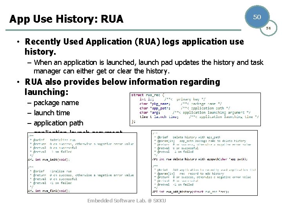Click the 'API int rua_init(void);' declaration
This screenshot has width=282, height=211.
[x=49, y=159]
